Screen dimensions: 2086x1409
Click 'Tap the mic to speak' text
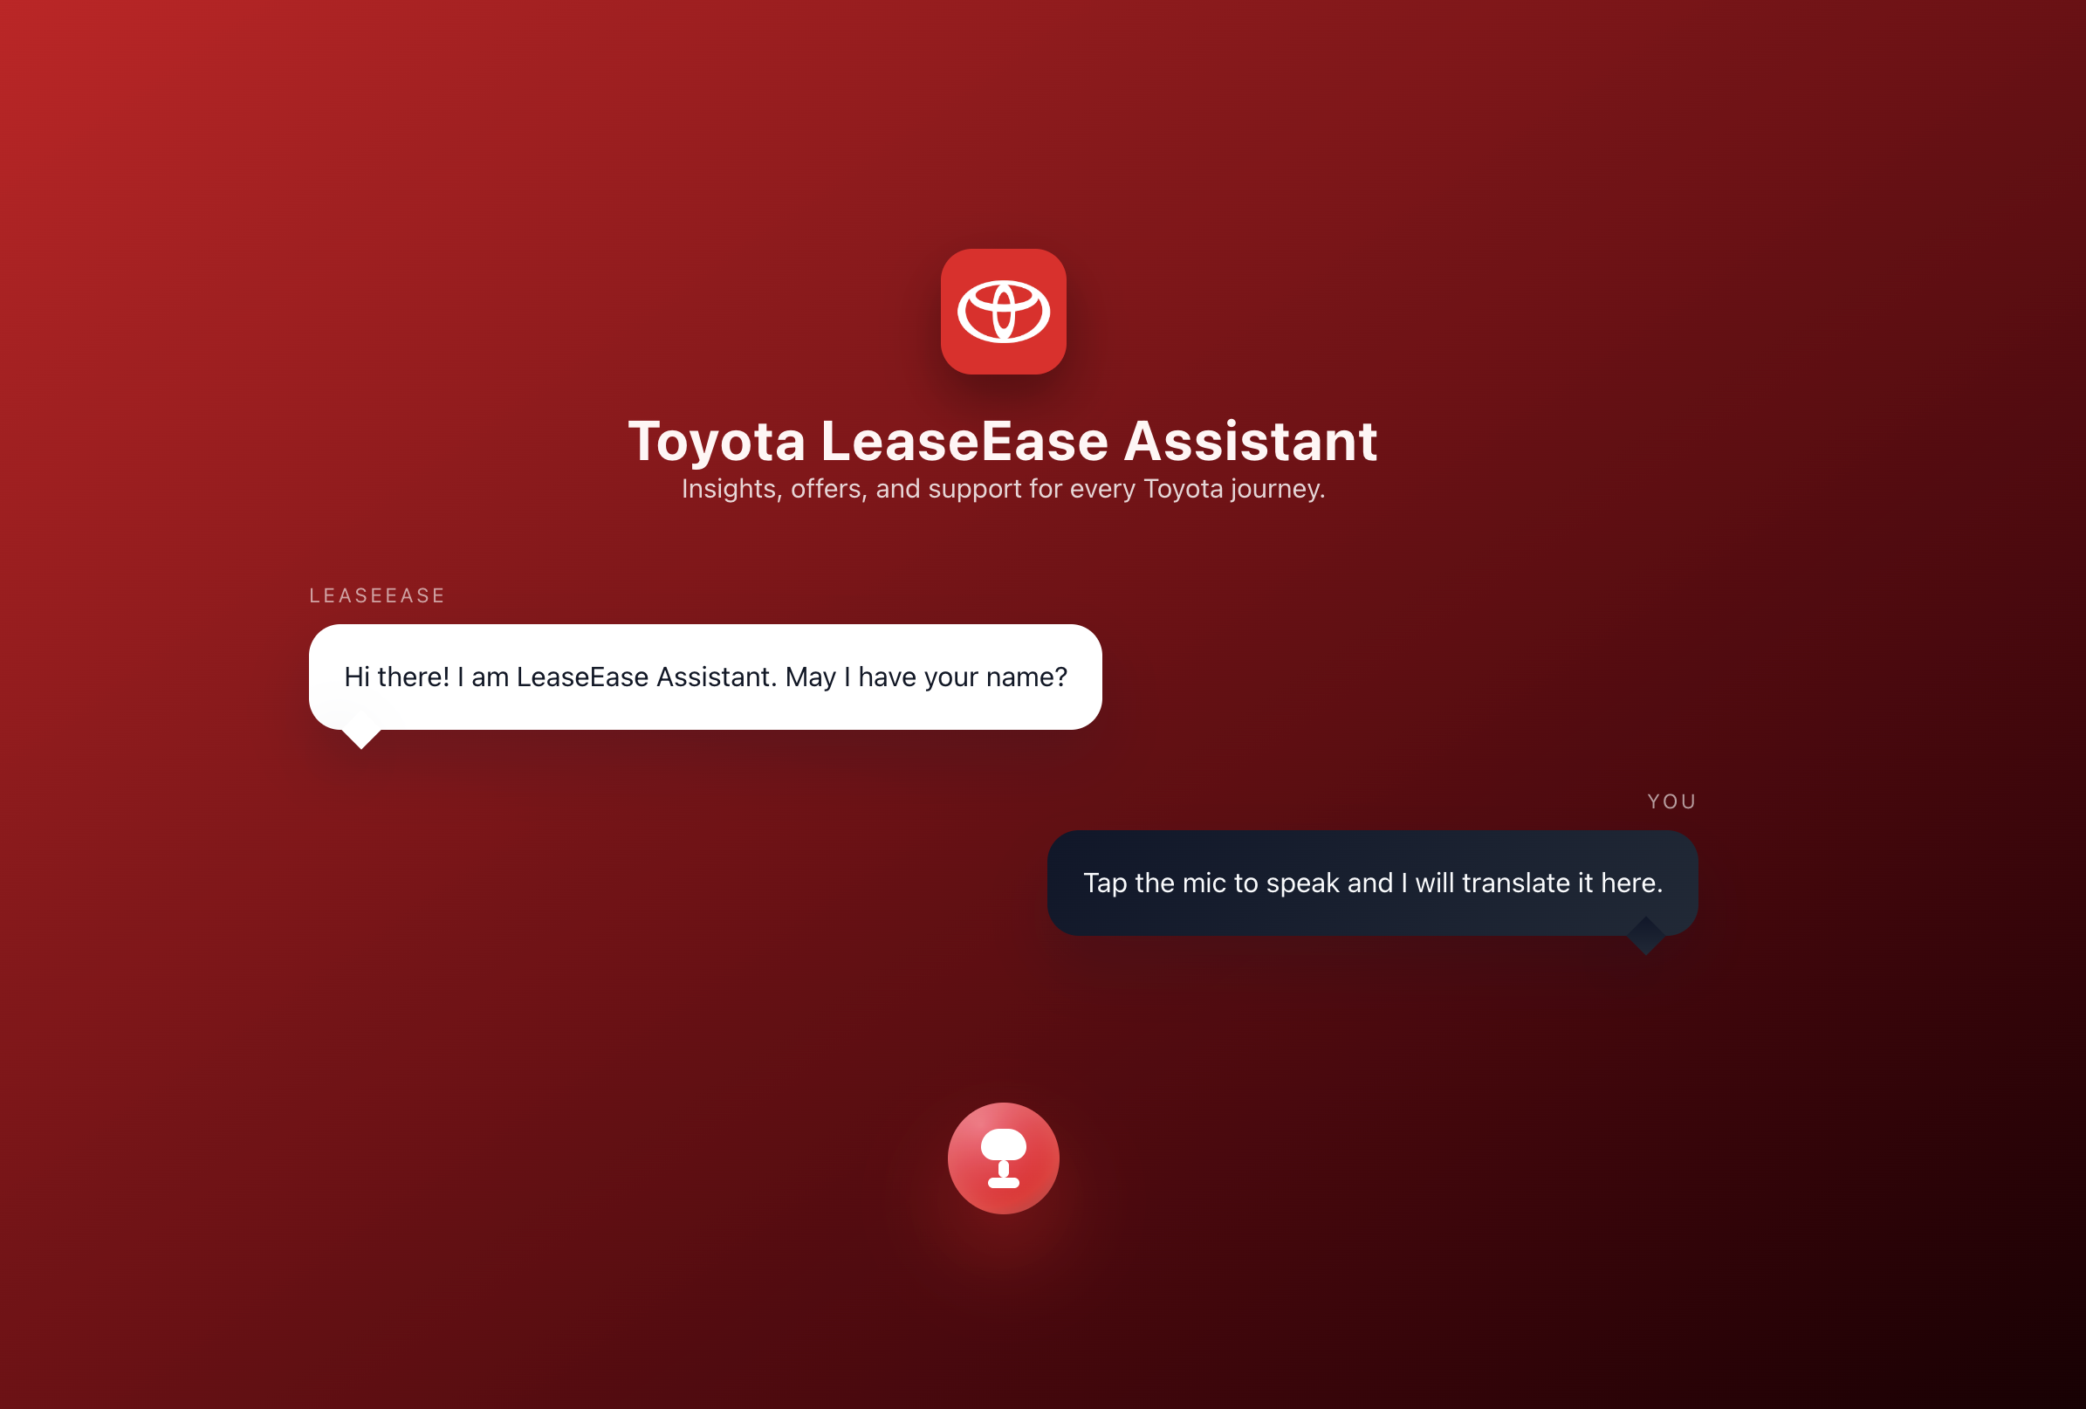[1213, 883]
